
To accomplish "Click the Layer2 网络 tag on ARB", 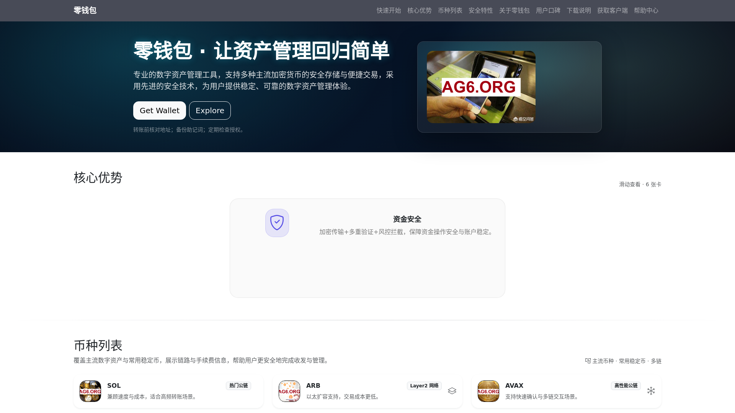I will pos(424,385).
